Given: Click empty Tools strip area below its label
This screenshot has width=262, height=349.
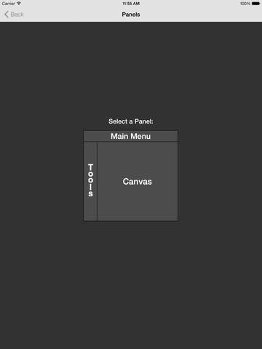Looking at the screenshot, I should coord(90,209).
